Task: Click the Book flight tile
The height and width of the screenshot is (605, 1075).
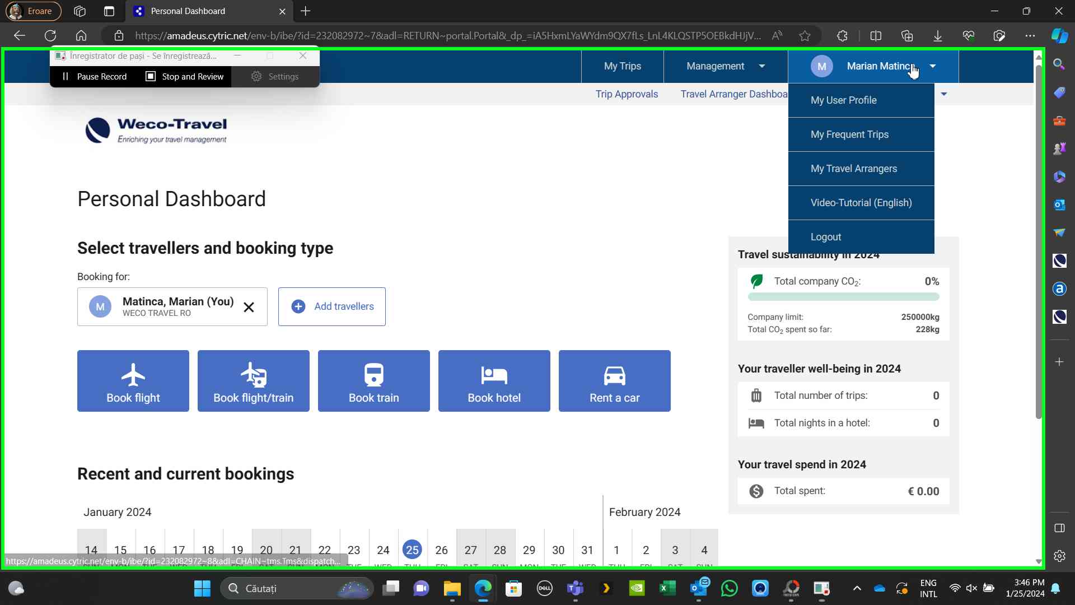Action: (x=133, y=381)
